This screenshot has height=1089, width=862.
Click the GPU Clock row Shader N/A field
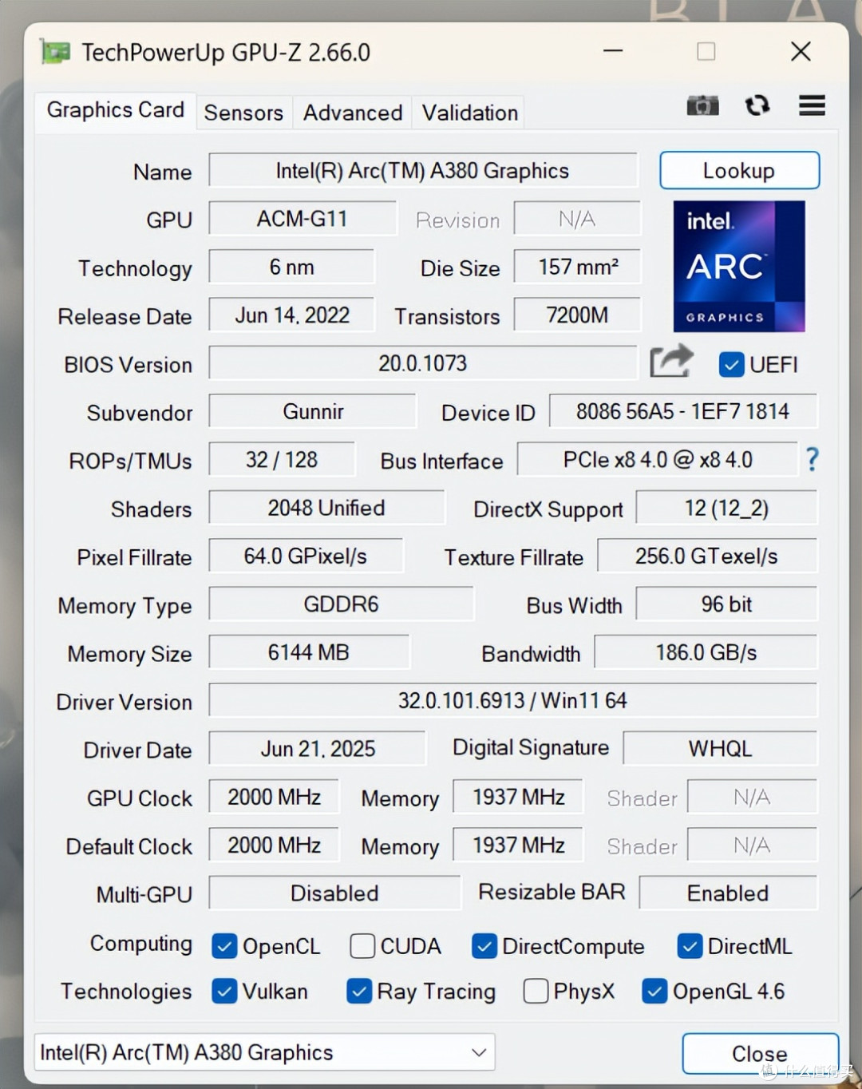pos(752,797)
